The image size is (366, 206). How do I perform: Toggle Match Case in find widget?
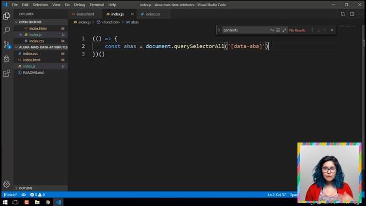pyautogui.click(x=272, y=30)
